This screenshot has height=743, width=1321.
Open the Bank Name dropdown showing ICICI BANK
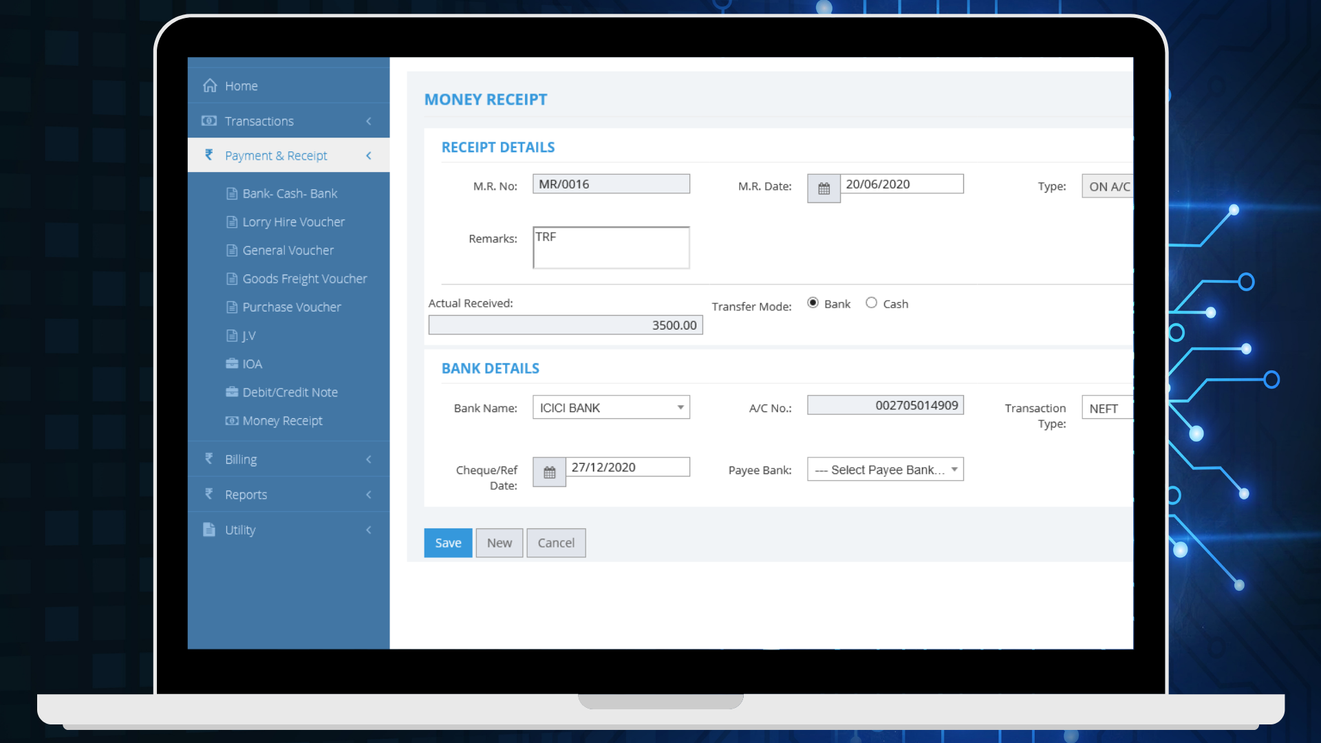pyautogui.click(x=611, y=407)
